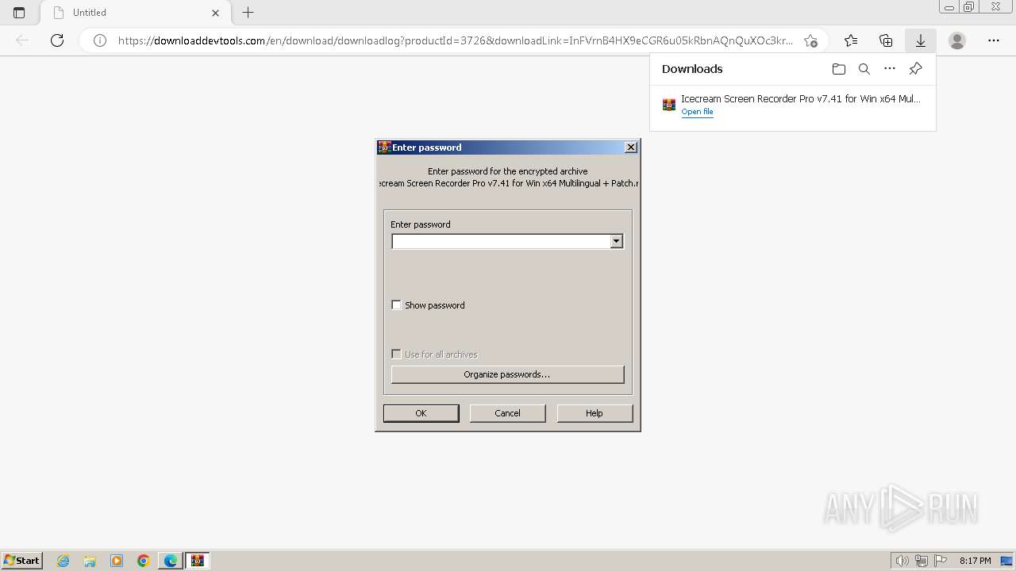Switch to Microsoft Edge in taskbar
The height and width of the screenshot is (571, 1016).
pyautogui.click(x=171, y=561)
